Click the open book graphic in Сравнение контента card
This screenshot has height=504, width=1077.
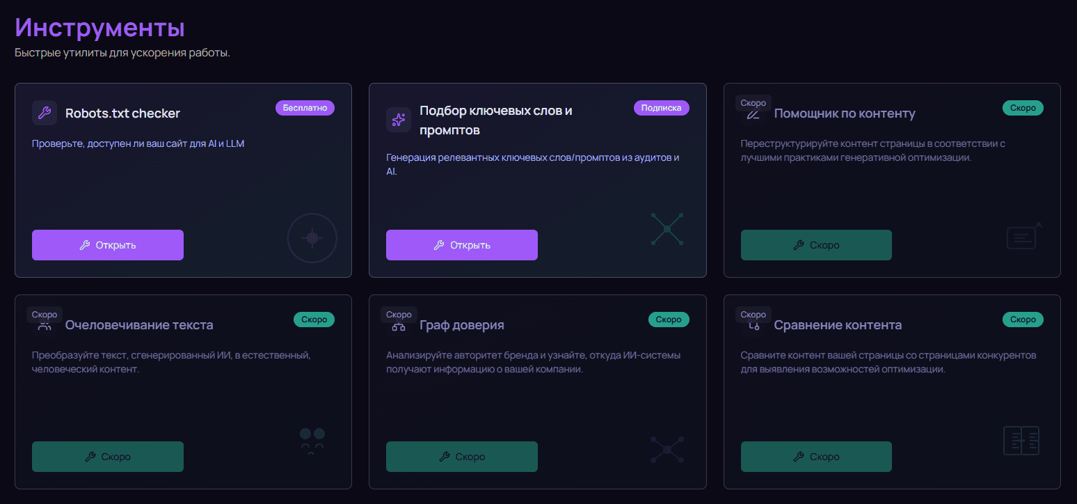coord(1021,441)
